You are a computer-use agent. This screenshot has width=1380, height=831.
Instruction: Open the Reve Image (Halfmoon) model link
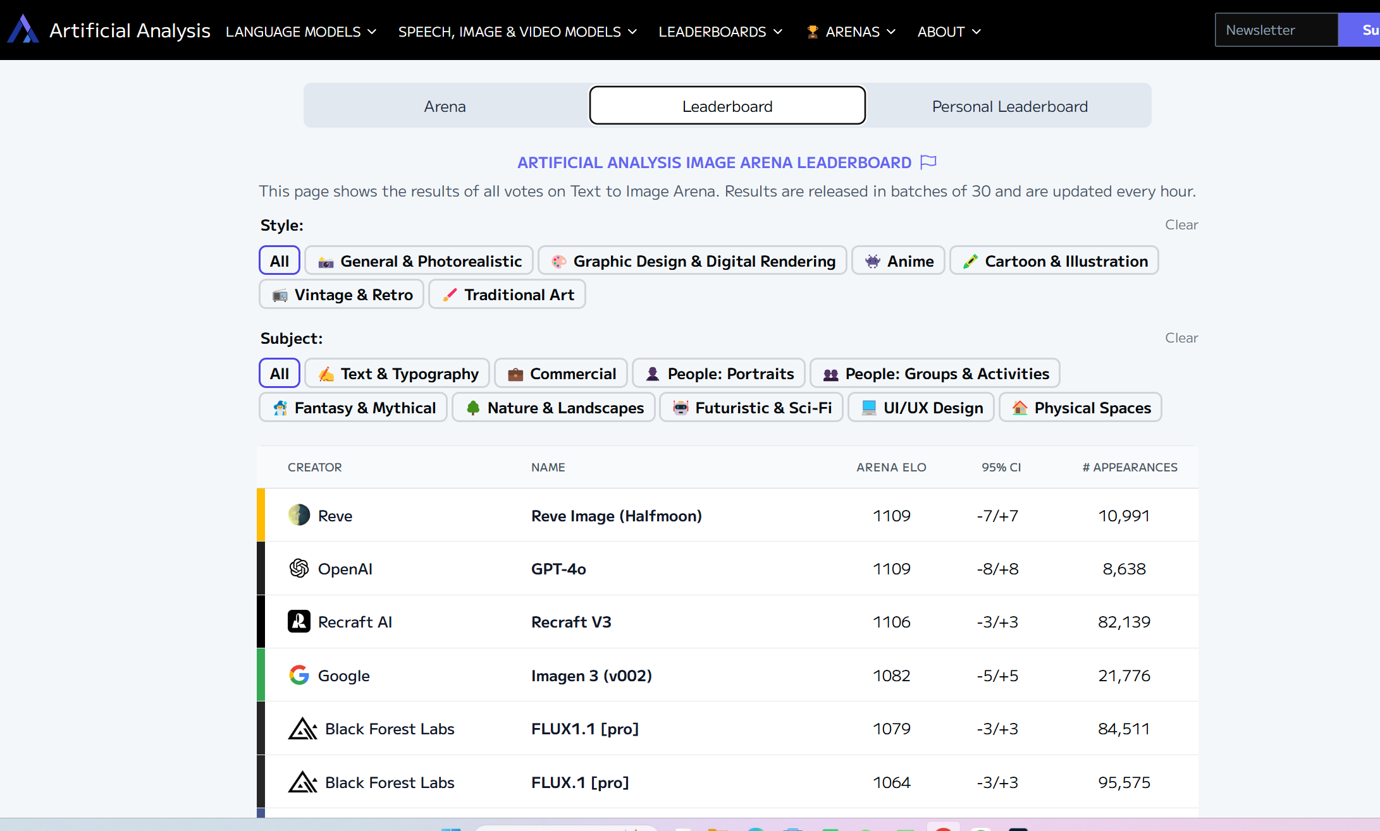coord(616,516)
